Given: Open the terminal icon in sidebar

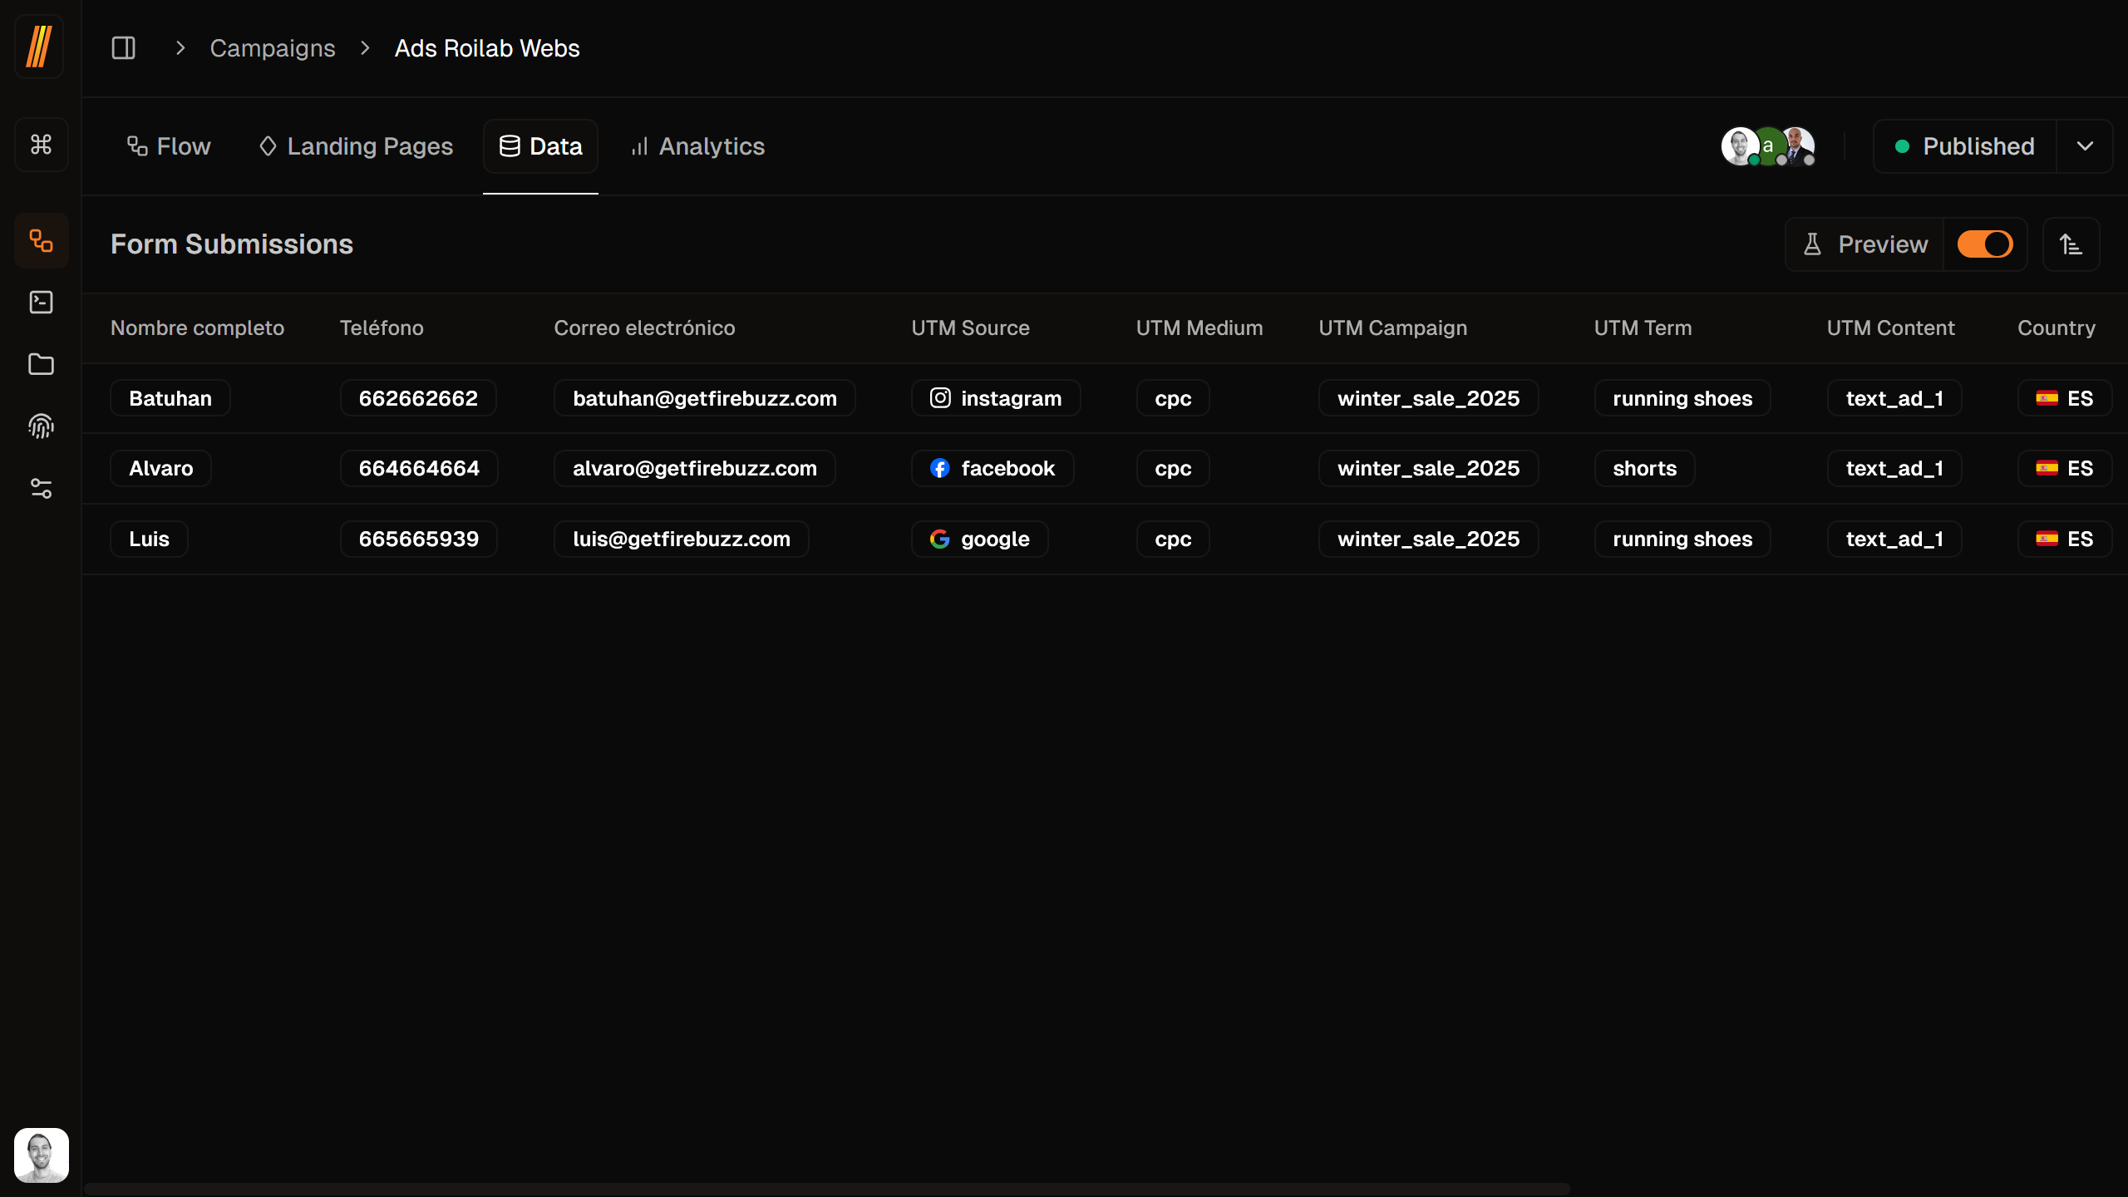Looking at the screenshot, I should (41, 302).
